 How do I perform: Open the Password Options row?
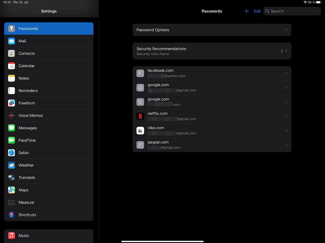[212, 30]
